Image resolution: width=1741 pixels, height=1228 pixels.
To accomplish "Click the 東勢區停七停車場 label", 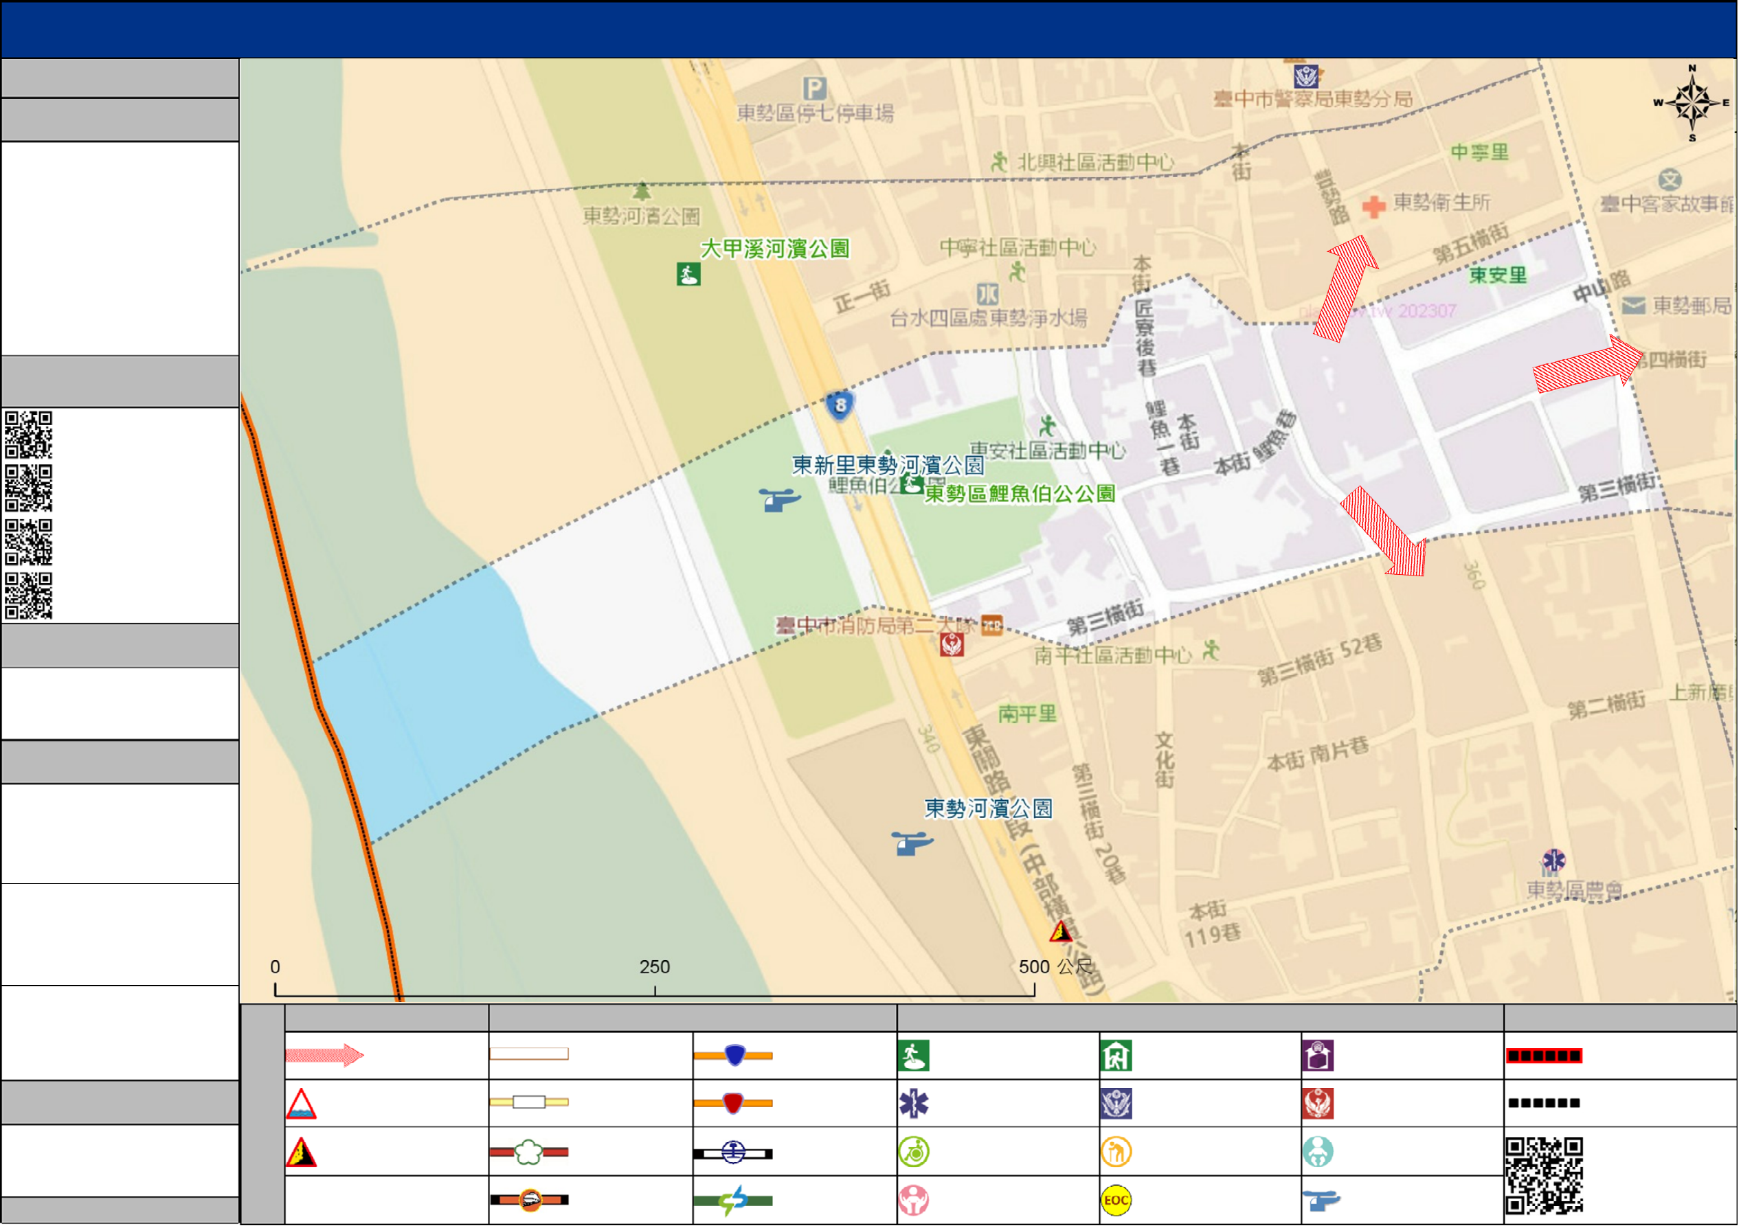I will pyautogui.click(x=816, y=114).
